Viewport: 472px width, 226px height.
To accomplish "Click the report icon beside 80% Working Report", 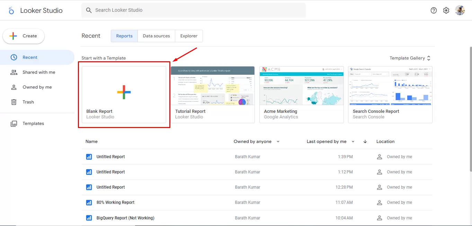I will [89, 202].
